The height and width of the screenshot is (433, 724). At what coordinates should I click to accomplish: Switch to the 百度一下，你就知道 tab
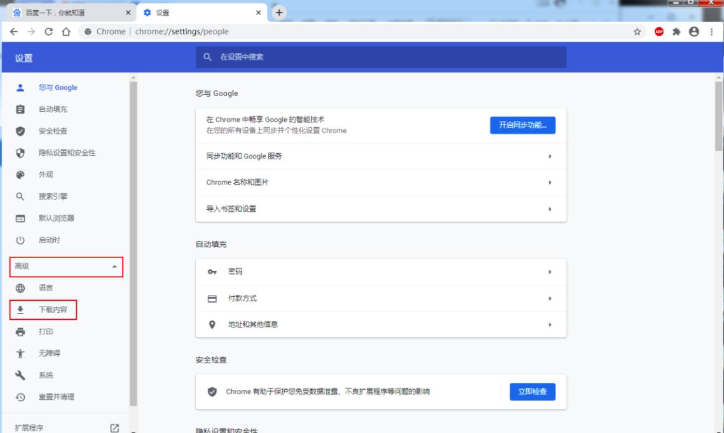pos(72,13)
